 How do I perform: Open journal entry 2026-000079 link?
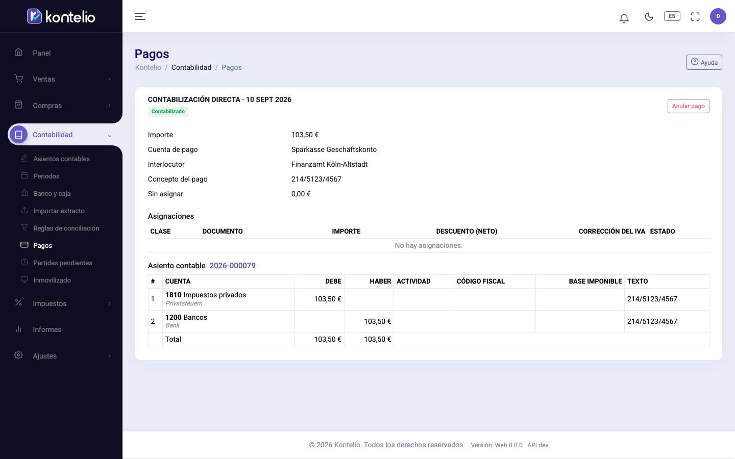tap(232, 266)
